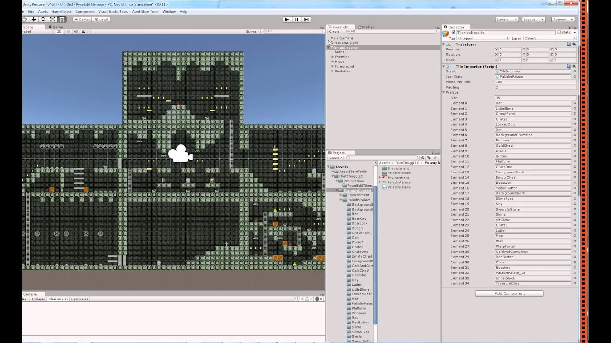Click the Padding value field
The height and width of the screenshot is (343, 611).
point(536,87)
